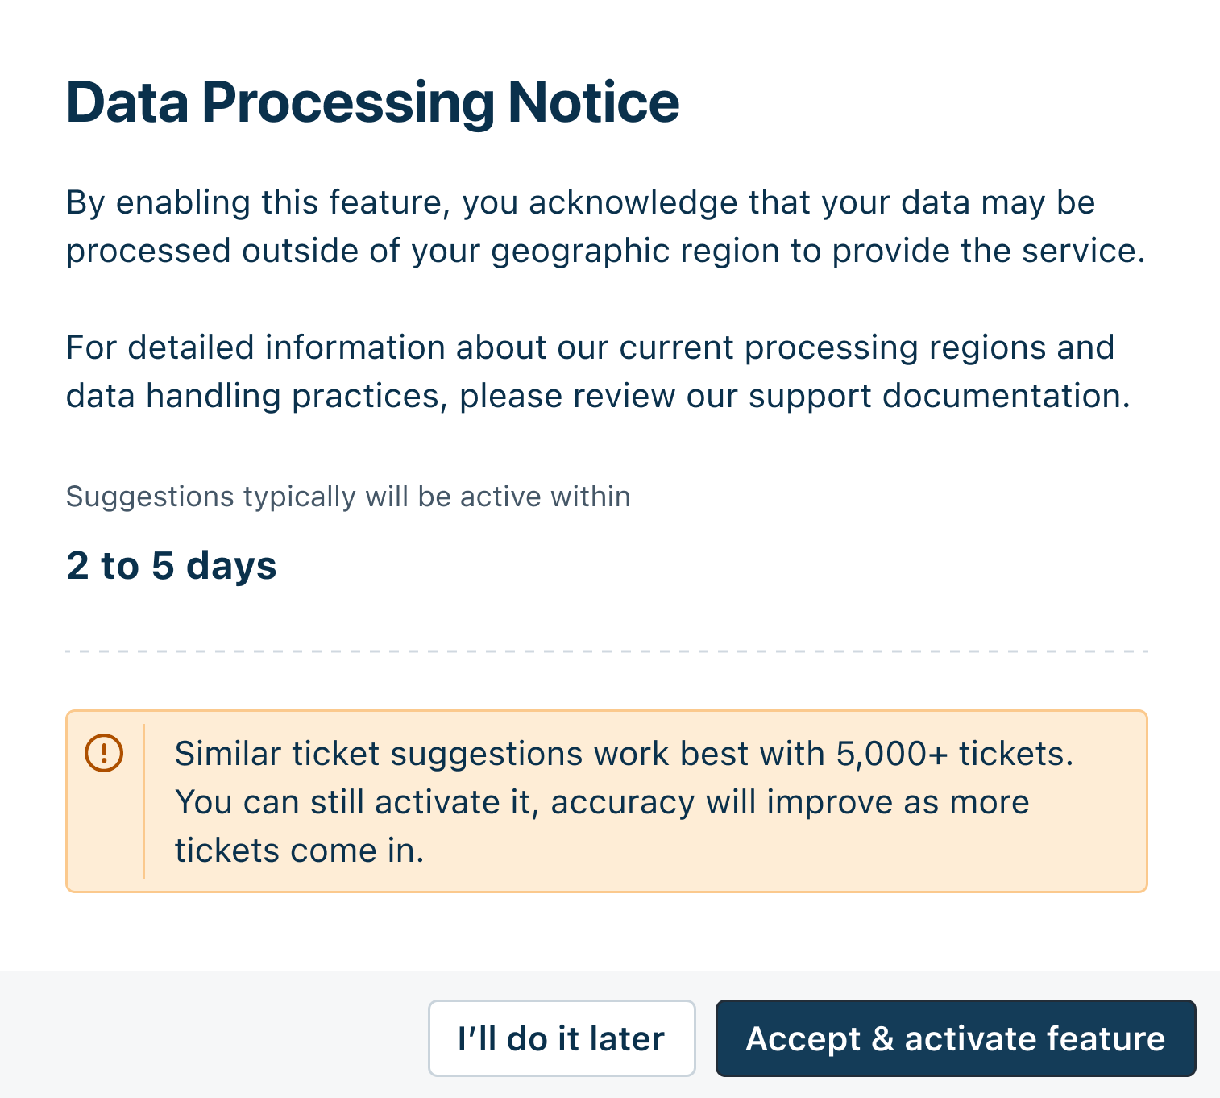Click the line starting By enabling this feature
Image resolution: width=1220 pixels, height=1098 pixels.
(x=581, y=202)
